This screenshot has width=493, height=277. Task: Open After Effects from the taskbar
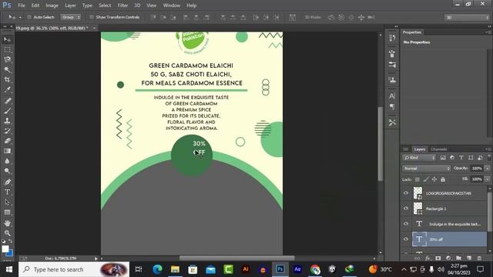pos(297,269)
